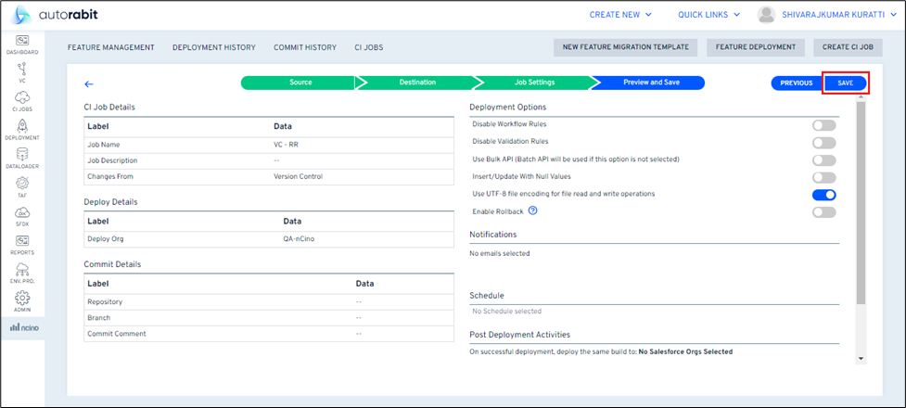Click the Save button
The image size is (906, 408).
845,83
